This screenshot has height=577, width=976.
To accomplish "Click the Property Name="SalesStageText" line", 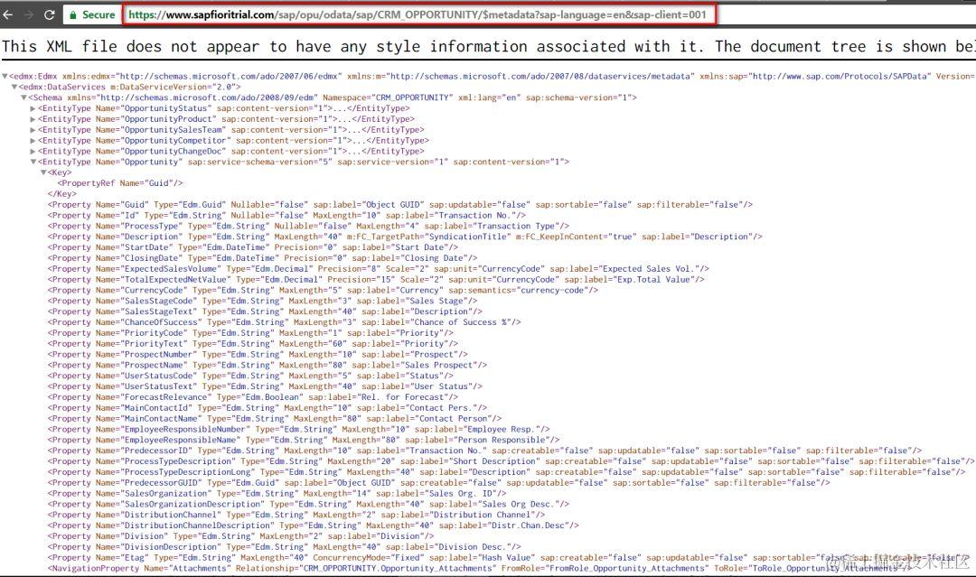I will (x=265, y=312).
